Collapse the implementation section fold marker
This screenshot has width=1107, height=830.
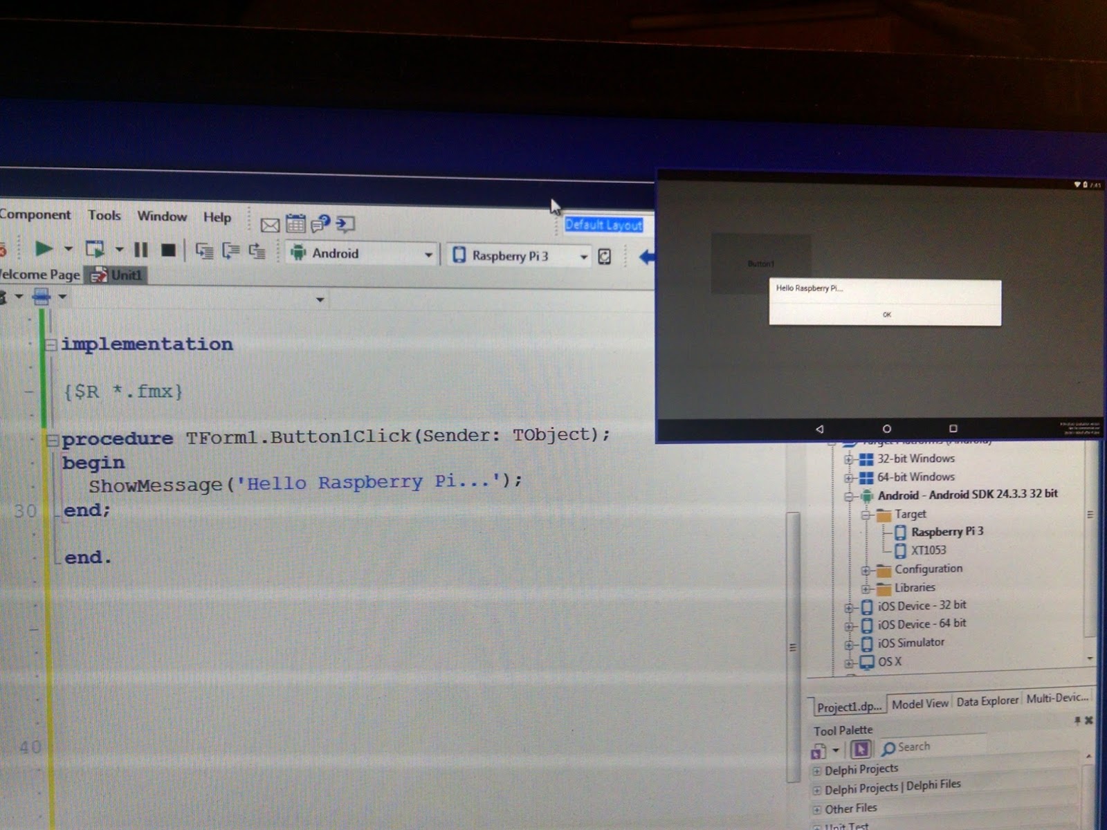click(51, 344)
